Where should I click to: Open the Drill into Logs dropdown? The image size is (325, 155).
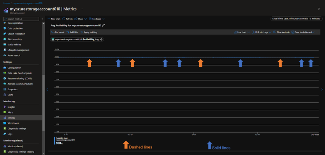pyautogui.click(x=270, y=32)
